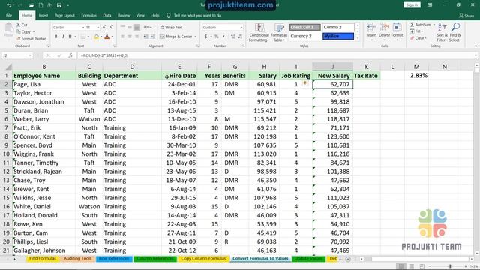Viewport: 480px width, 270px height.
Task: Click the Undo arrow in the title bar
Action: coord(9,5)
